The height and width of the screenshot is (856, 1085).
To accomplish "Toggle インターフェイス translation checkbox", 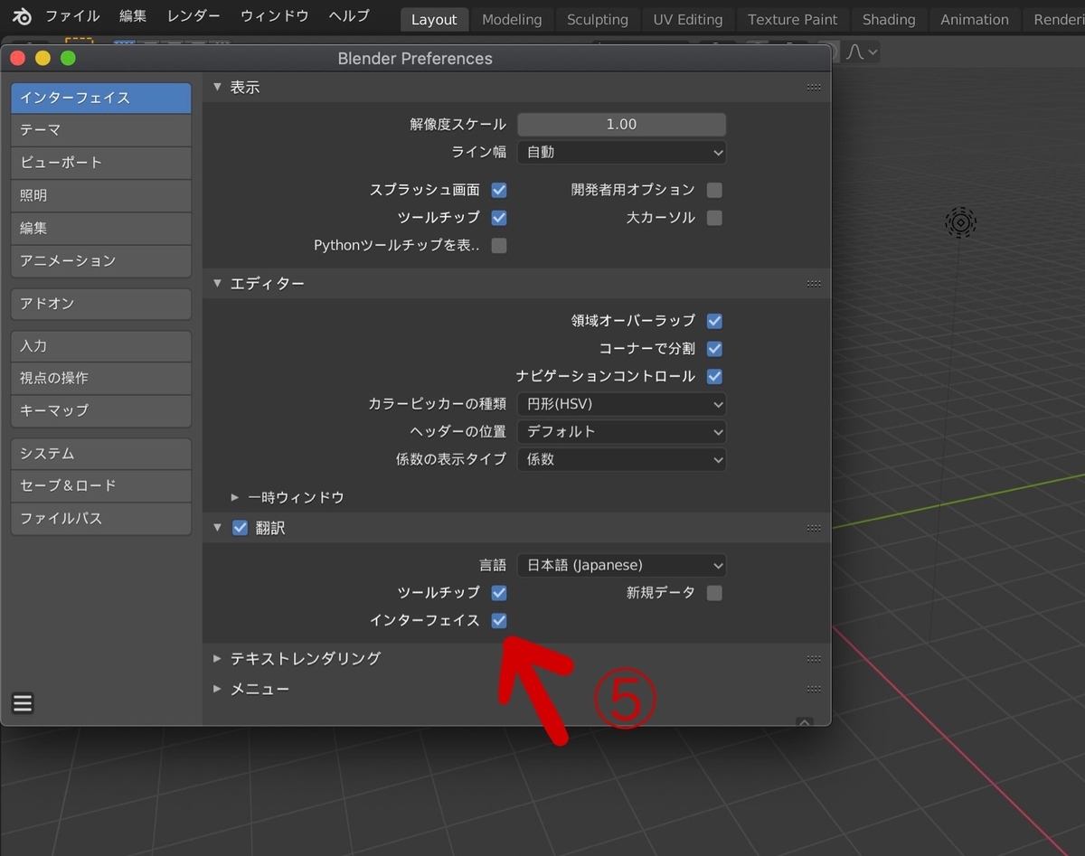I will (499, 621).
